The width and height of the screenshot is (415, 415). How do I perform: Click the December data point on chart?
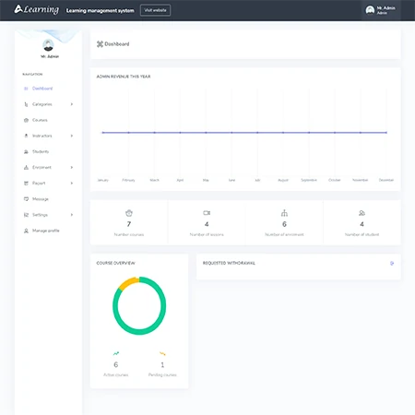pos(386,133)
